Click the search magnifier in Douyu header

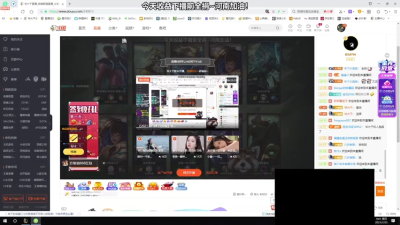point(277,28)
